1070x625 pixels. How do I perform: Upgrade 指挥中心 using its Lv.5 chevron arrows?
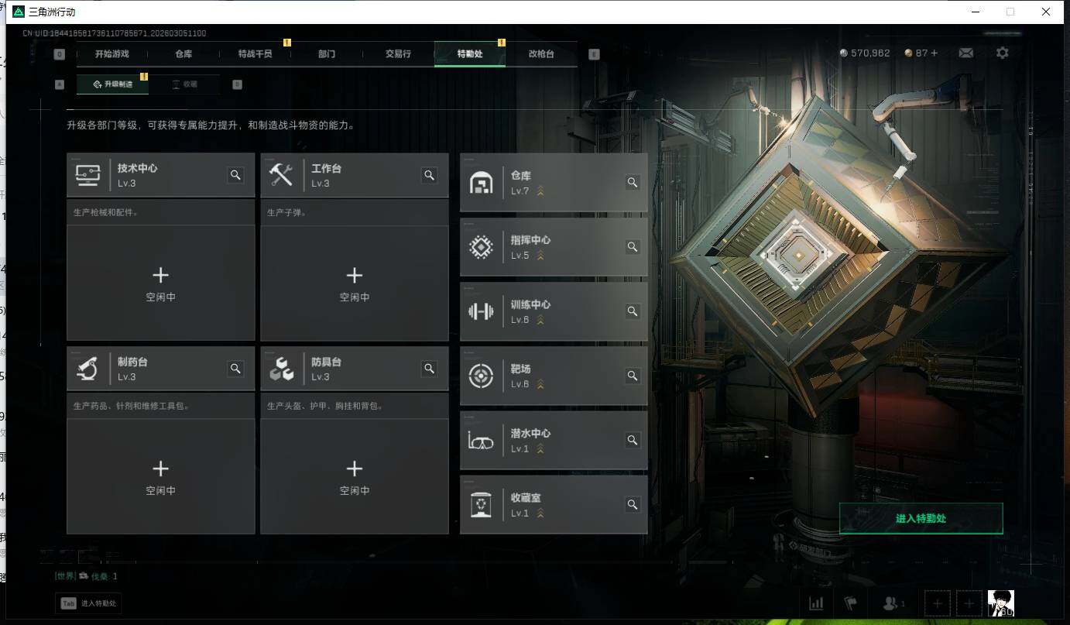point(540,256)
